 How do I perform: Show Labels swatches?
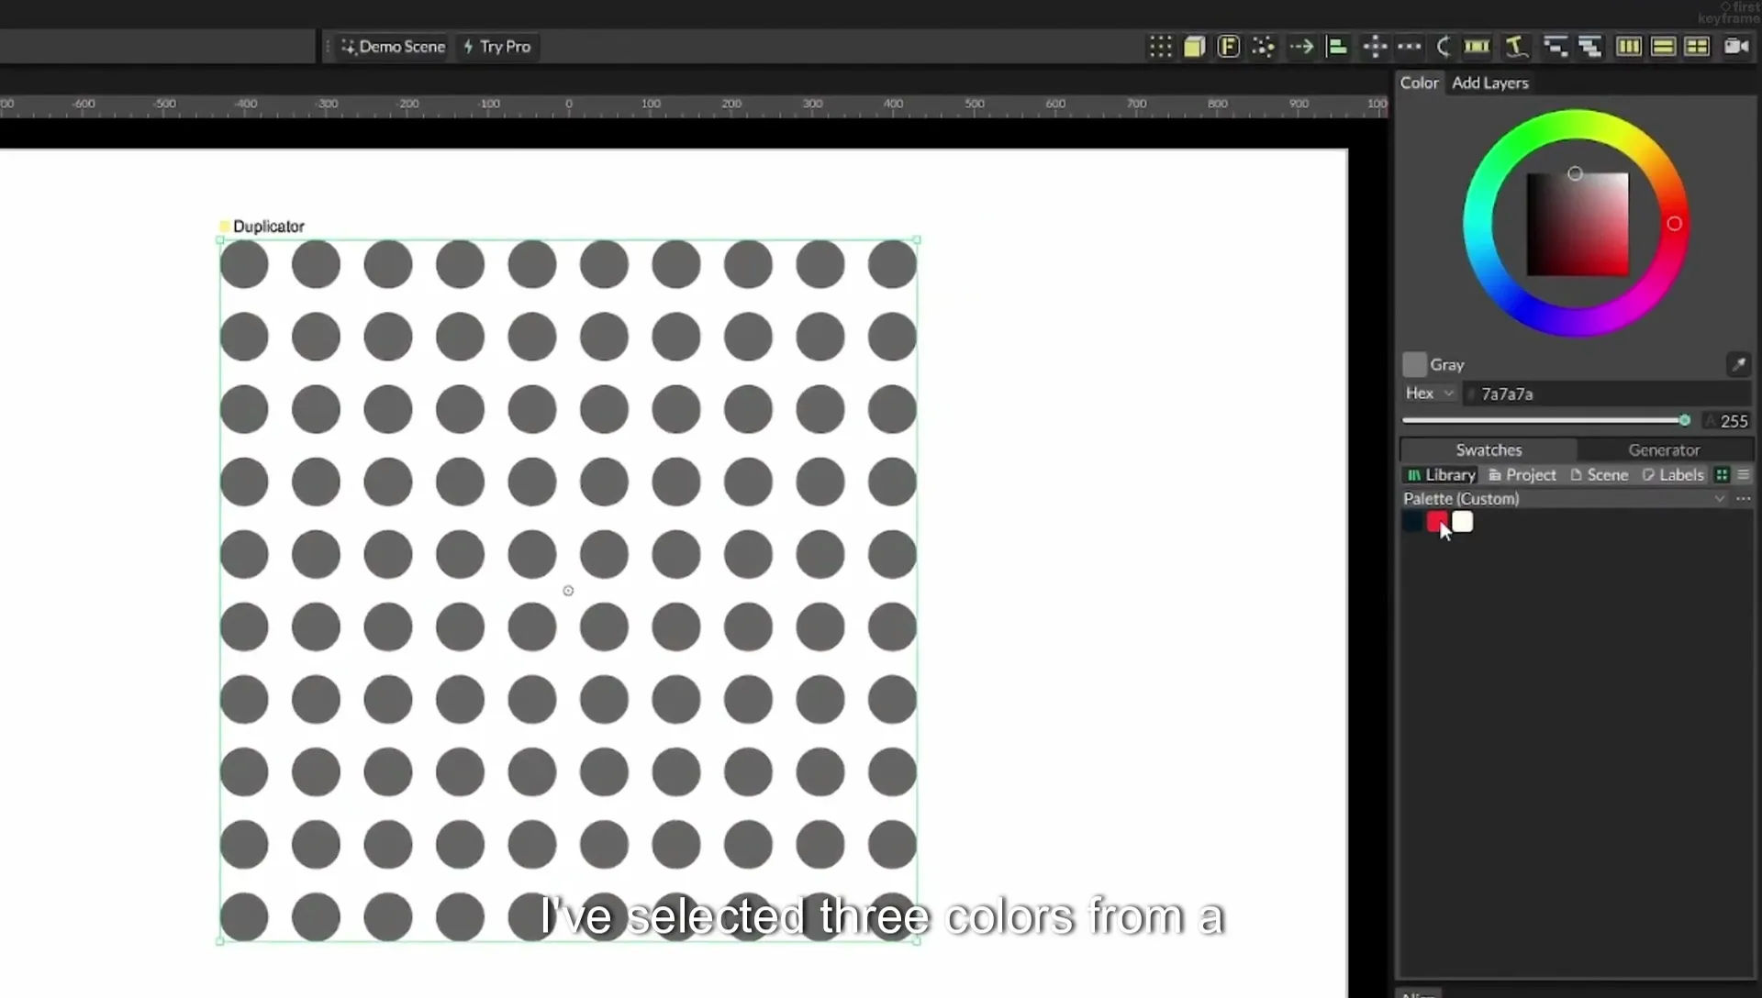[1673, 474]
